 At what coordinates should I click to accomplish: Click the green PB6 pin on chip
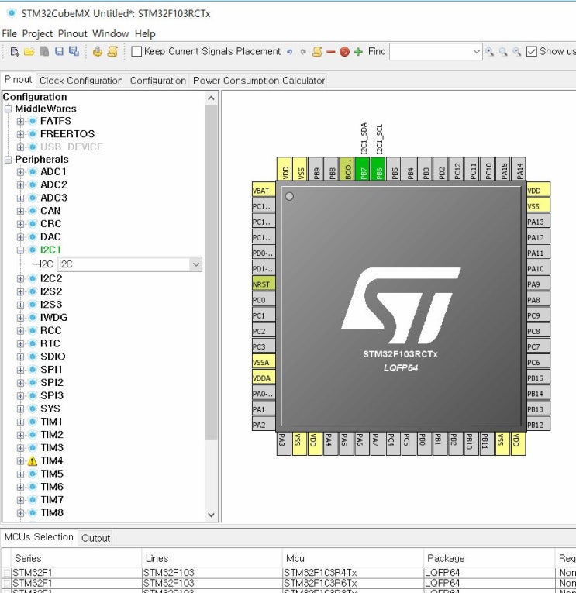379,169
